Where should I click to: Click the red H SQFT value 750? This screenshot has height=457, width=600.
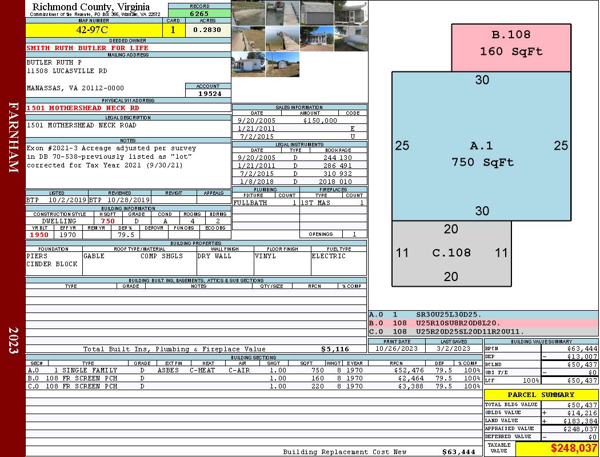(x=108, y=221)
